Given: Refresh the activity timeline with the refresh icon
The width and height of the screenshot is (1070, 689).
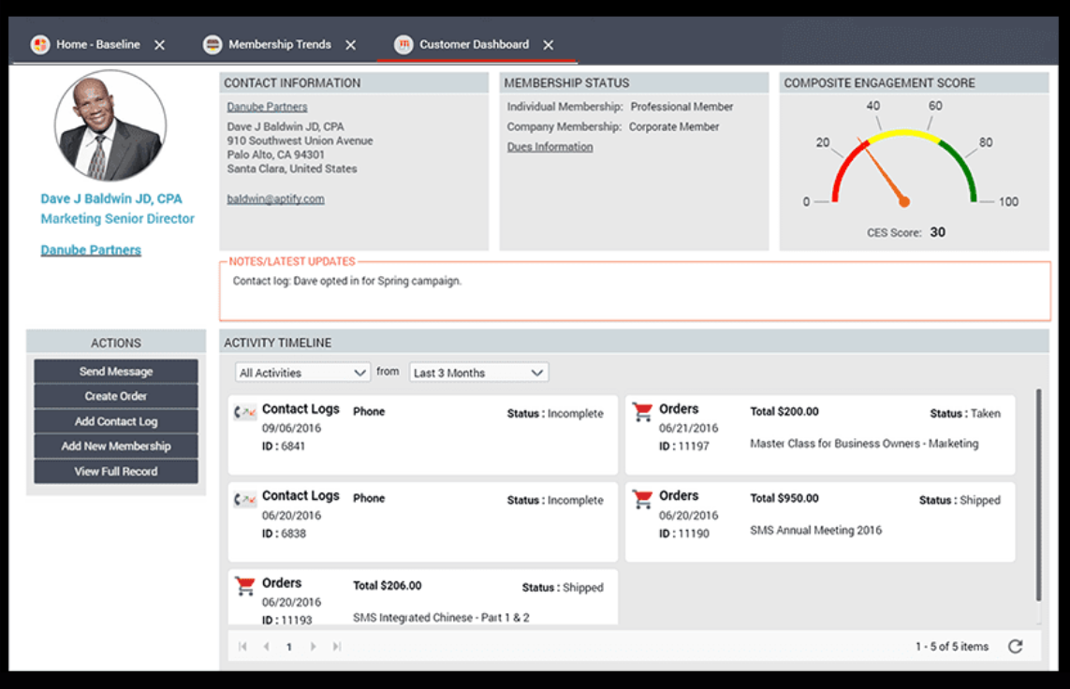Looking at the screenshot, I should pos(1016,645).
